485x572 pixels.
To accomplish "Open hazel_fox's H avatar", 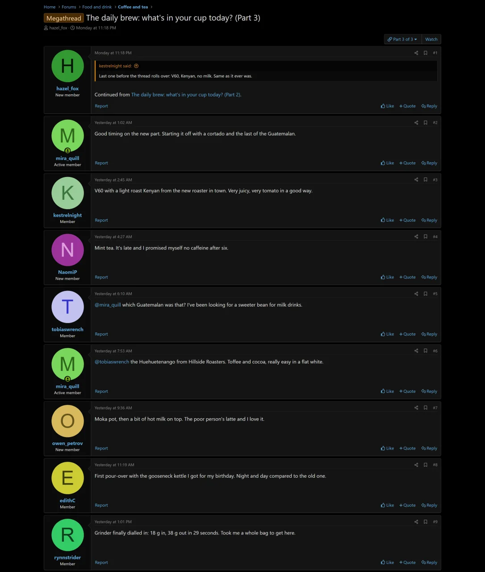I will [x=67, y=66].
